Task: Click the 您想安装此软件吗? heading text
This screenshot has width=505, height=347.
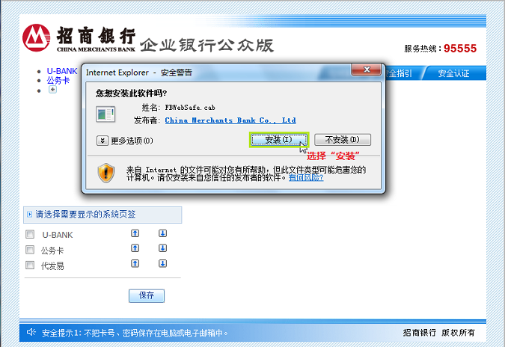Action: coord(131,93)
